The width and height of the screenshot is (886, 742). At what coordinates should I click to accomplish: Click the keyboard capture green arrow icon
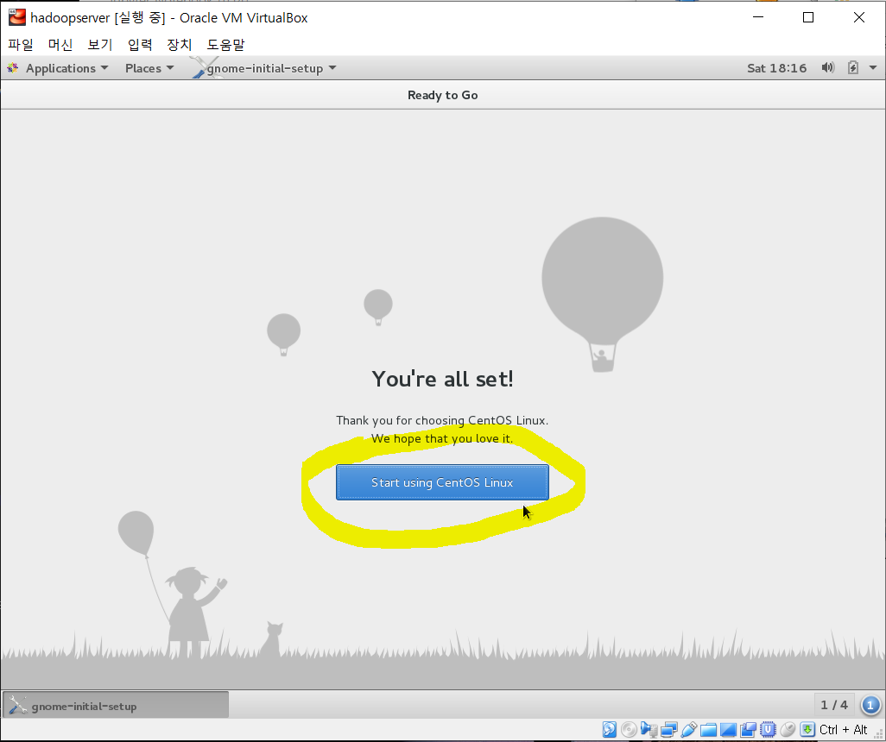point(807,730)
